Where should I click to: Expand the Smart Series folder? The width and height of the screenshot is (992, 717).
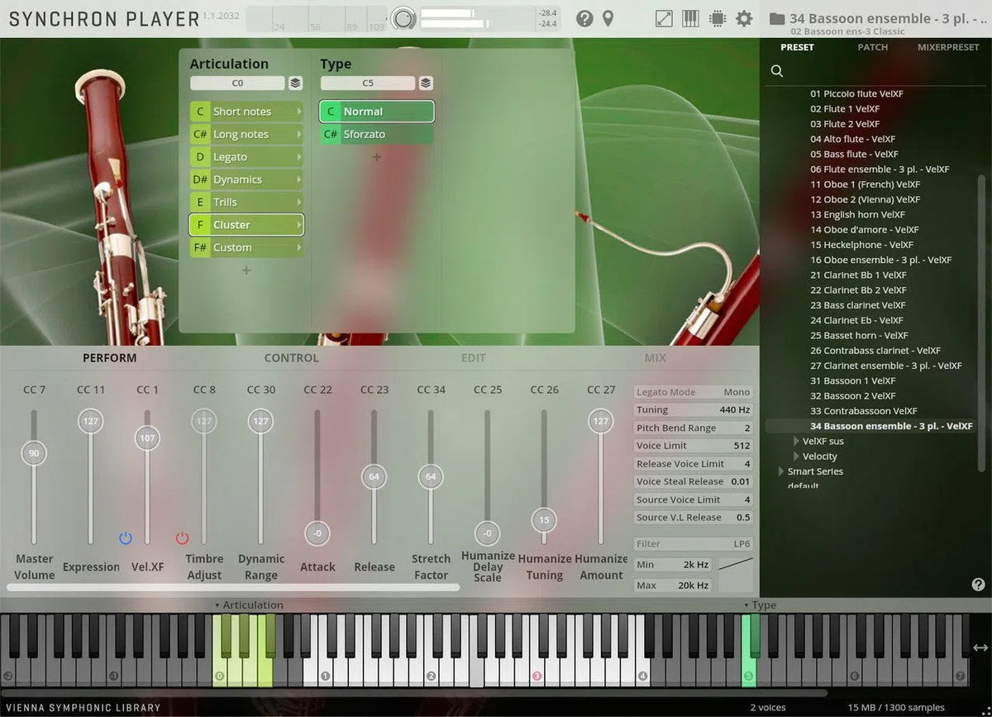[x=780, y=471]
